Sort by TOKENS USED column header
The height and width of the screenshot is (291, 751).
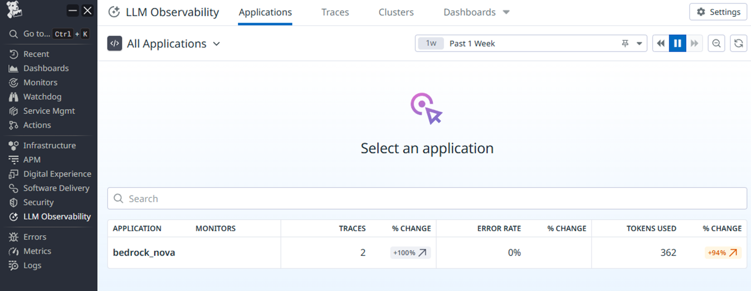click(651, 229)
